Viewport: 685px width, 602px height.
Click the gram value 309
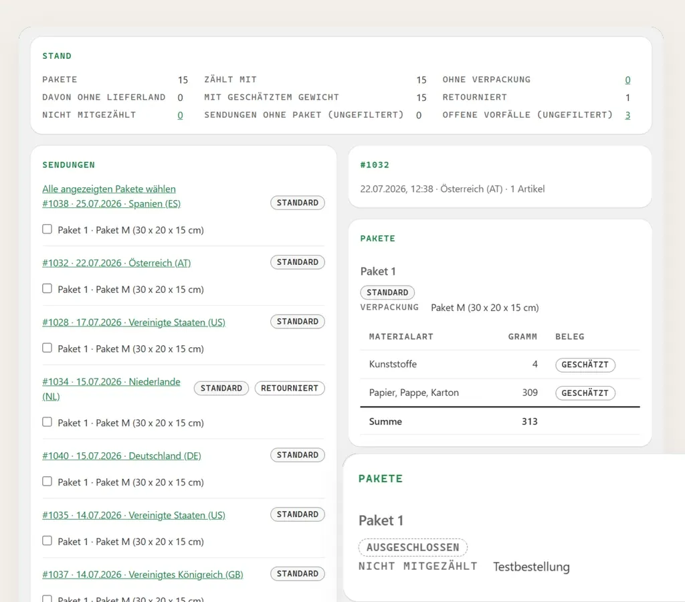pos(530,393)
